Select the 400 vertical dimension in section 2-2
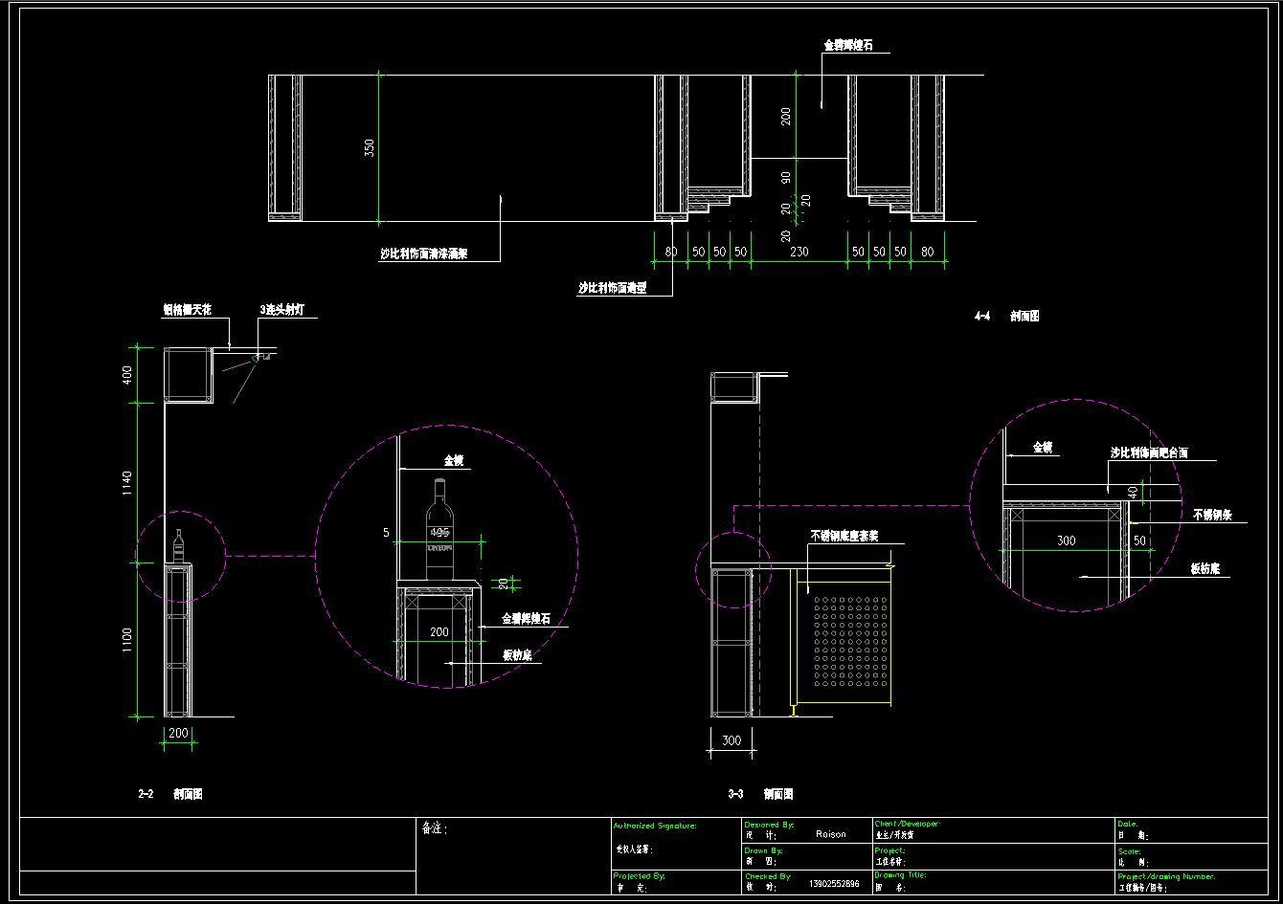This screenshot has height=904, width=1283. 127,374
